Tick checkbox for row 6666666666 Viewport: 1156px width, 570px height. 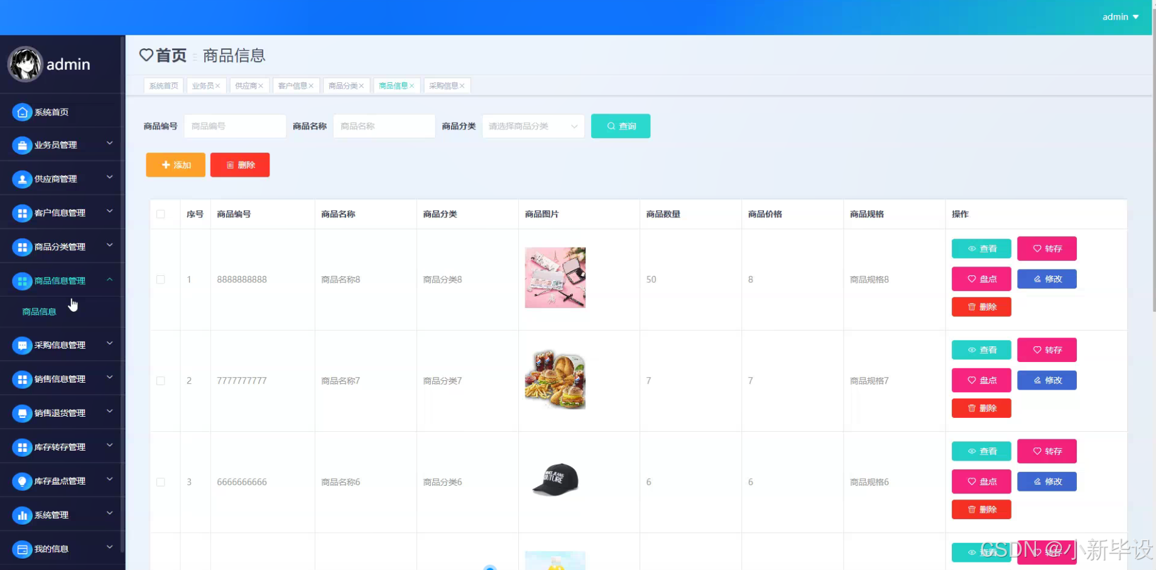click(x=161, y=482)
